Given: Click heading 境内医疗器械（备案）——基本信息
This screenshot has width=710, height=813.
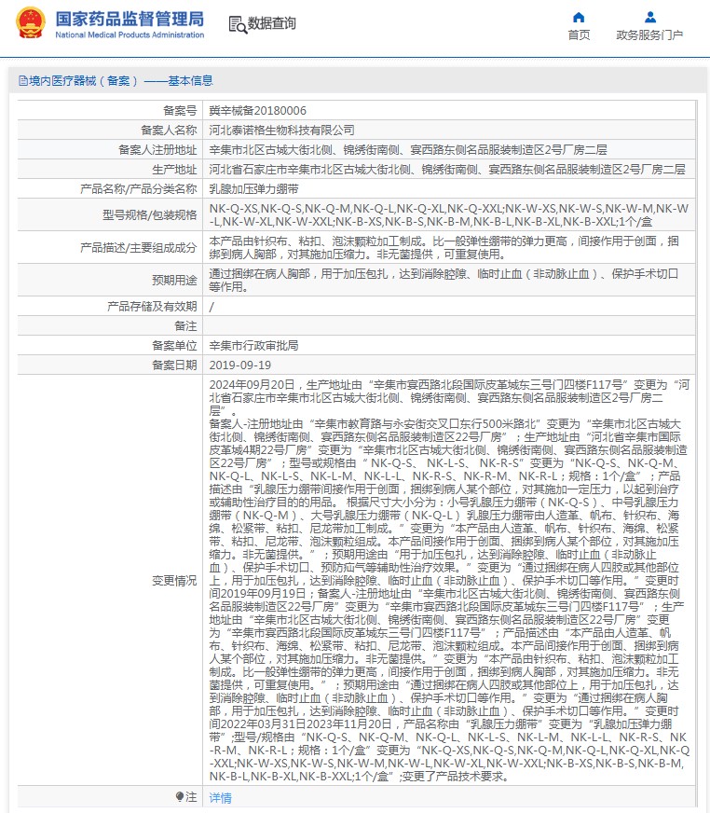Looking at the screenshot, I should 121,80.
